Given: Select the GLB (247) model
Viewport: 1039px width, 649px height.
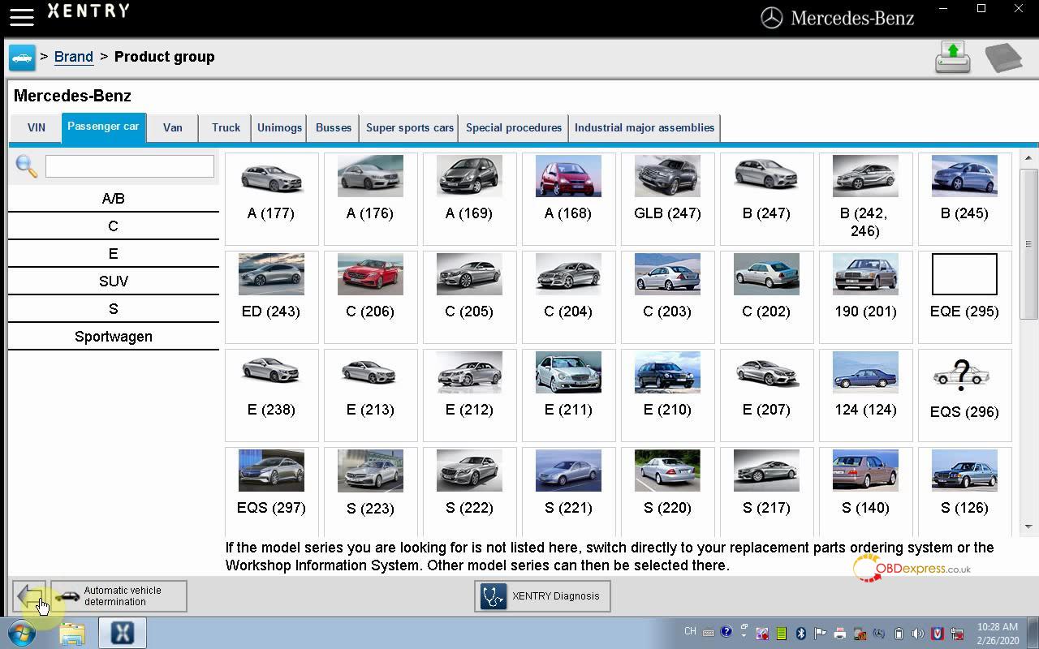Looking at the screenshot, I should tap(667, 199).
